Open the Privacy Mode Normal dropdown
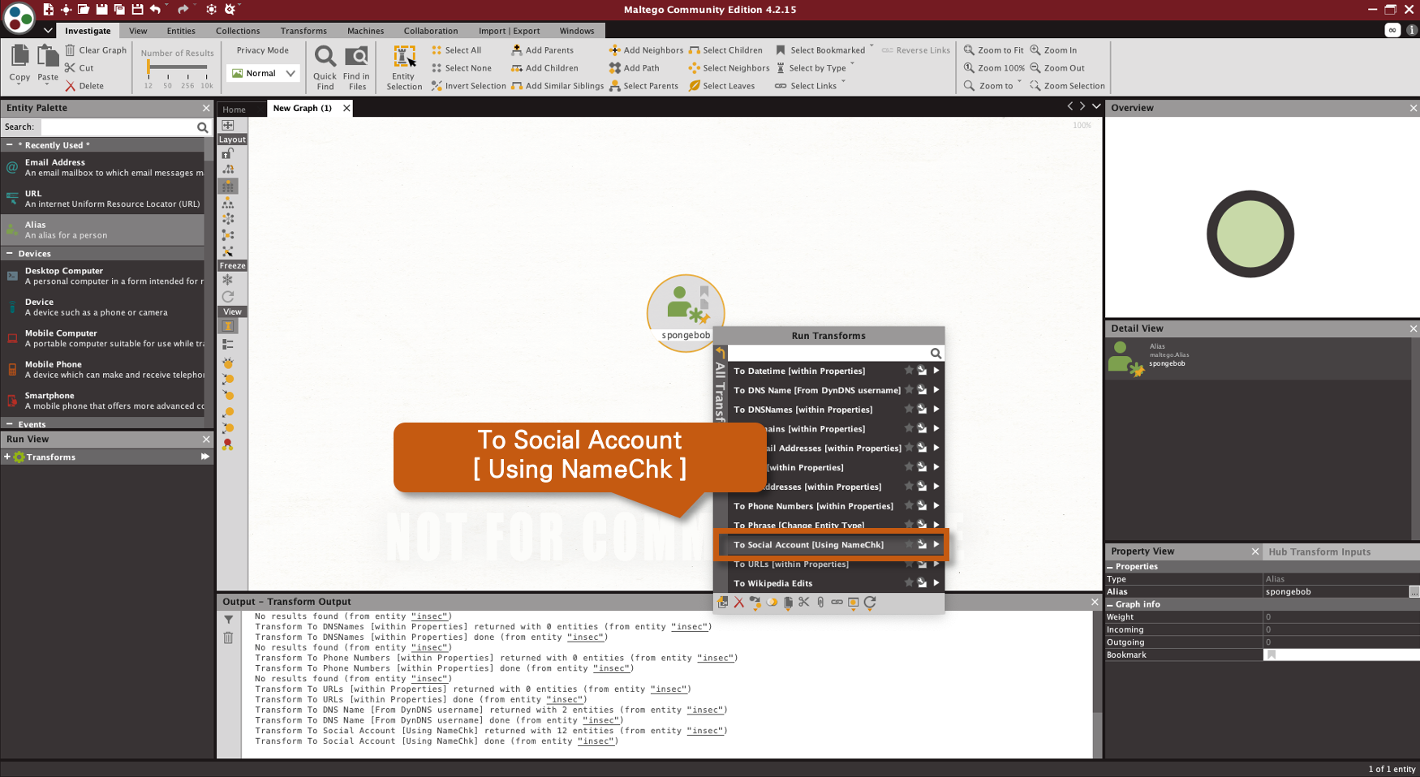 [x=264, y=73]
